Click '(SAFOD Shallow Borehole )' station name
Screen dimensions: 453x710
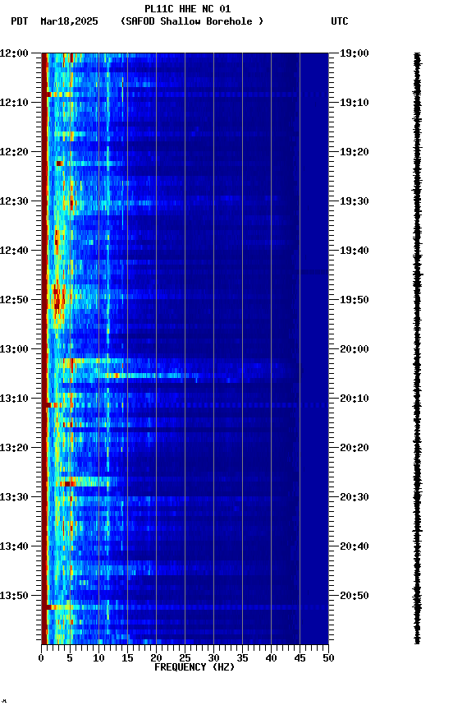coord(192,21)
